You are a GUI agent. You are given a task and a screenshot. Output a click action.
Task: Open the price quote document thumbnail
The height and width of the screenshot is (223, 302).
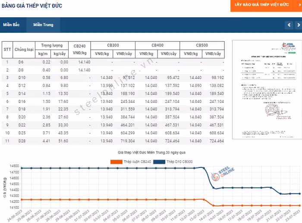pos(267,90)
